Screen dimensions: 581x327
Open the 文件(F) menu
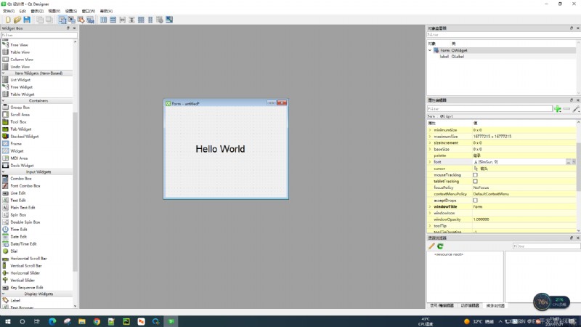9,11
